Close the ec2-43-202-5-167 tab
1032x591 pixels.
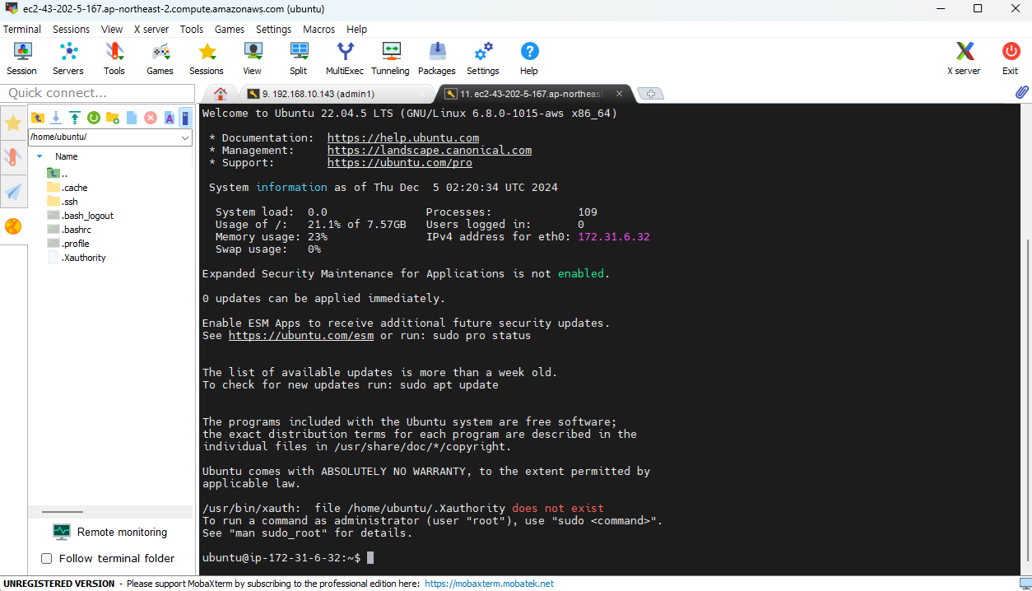(621, 94)
